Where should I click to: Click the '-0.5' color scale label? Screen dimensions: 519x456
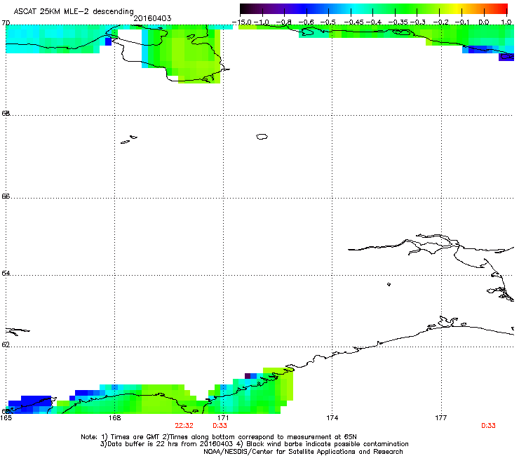click(x=328, y=22)
